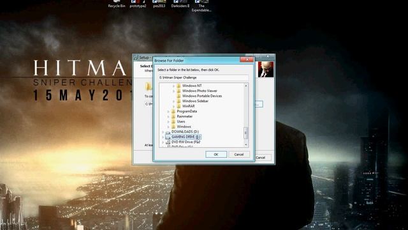Expand the Windows Sidebar folder node

(x=173, y=101)
